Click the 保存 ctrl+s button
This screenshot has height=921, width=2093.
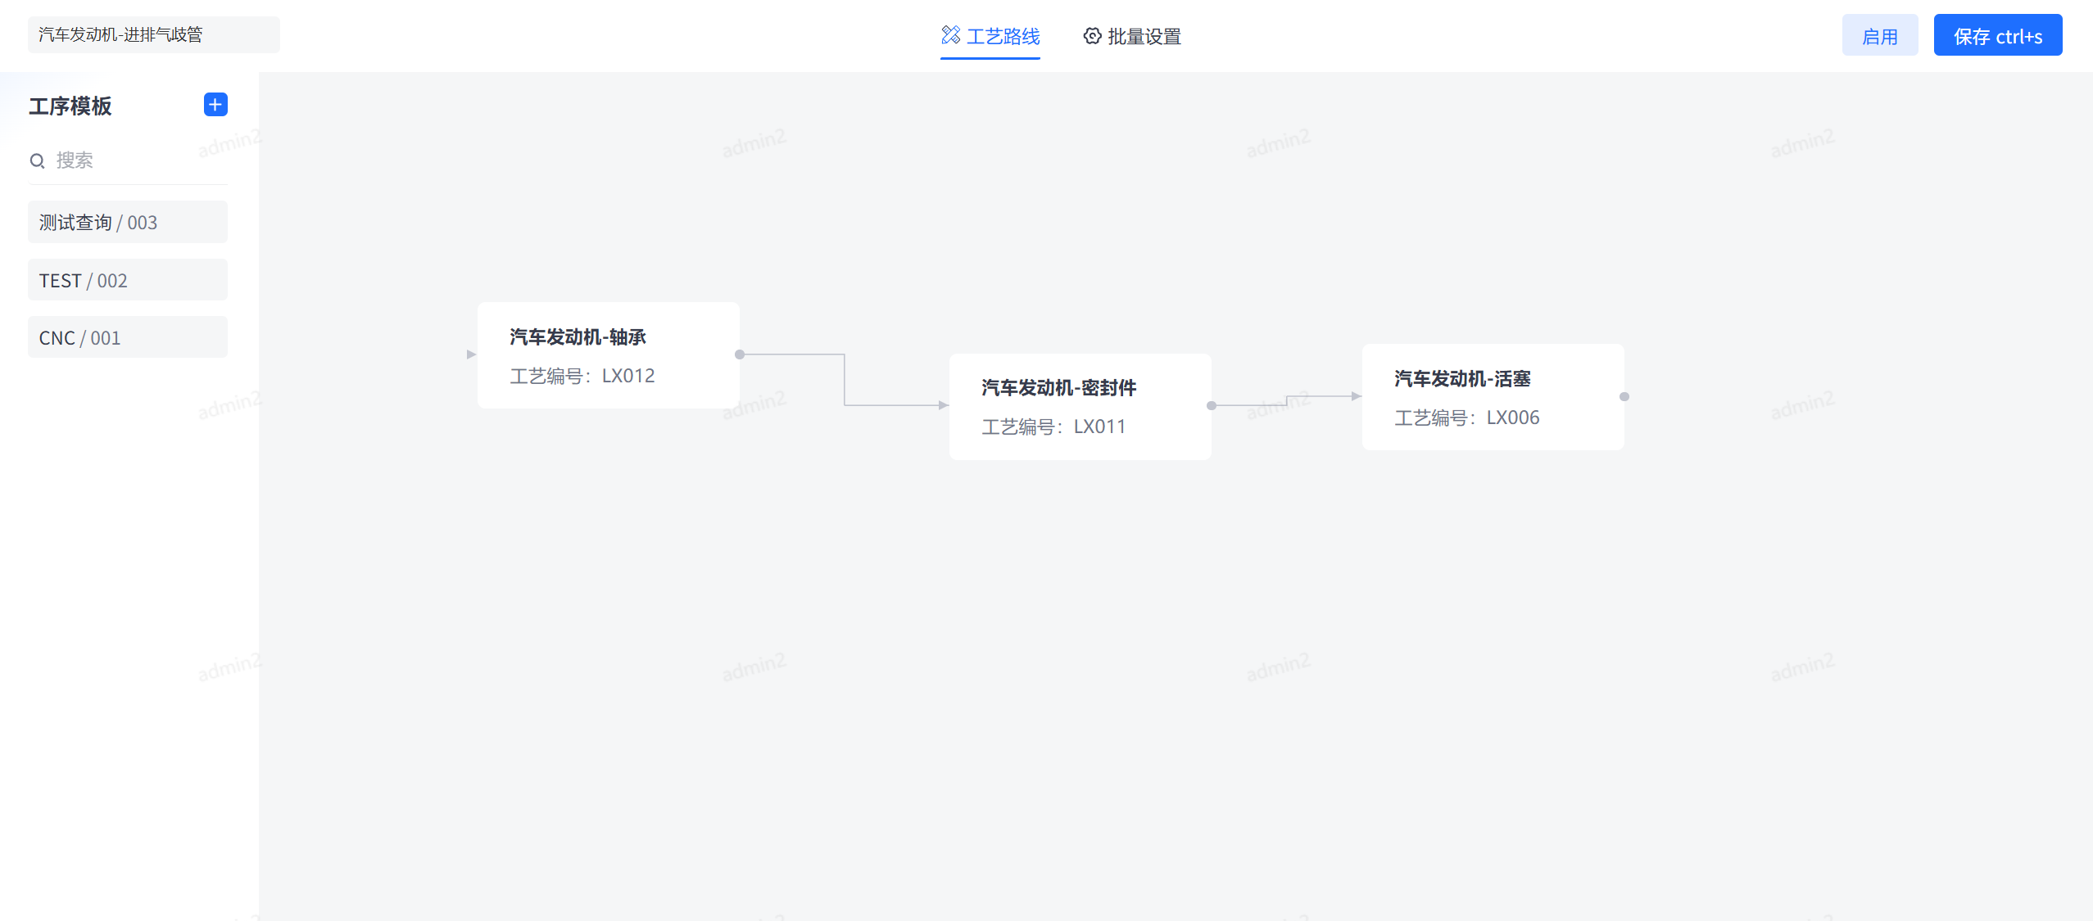(x=1997, y=35)
